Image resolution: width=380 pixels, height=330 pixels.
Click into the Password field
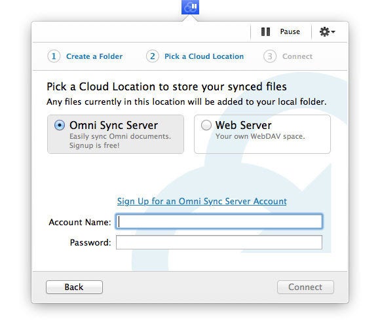219,242
